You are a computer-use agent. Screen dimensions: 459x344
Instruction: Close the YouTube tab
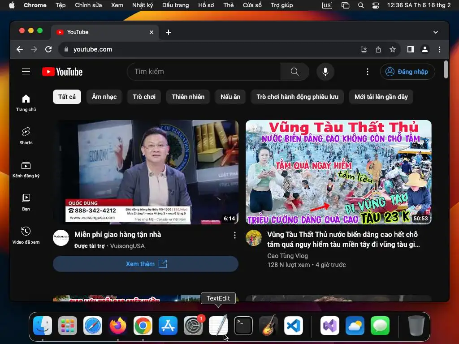152,32
